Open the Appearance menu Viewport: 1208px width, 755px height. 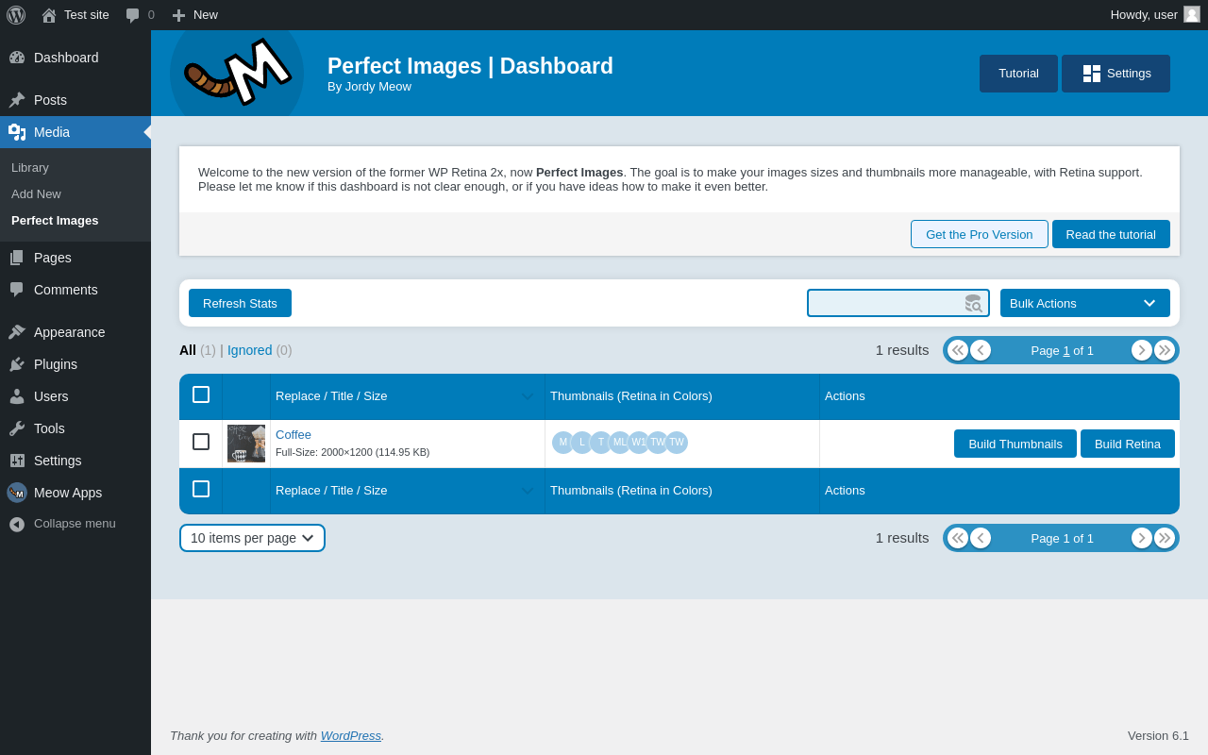75,332
